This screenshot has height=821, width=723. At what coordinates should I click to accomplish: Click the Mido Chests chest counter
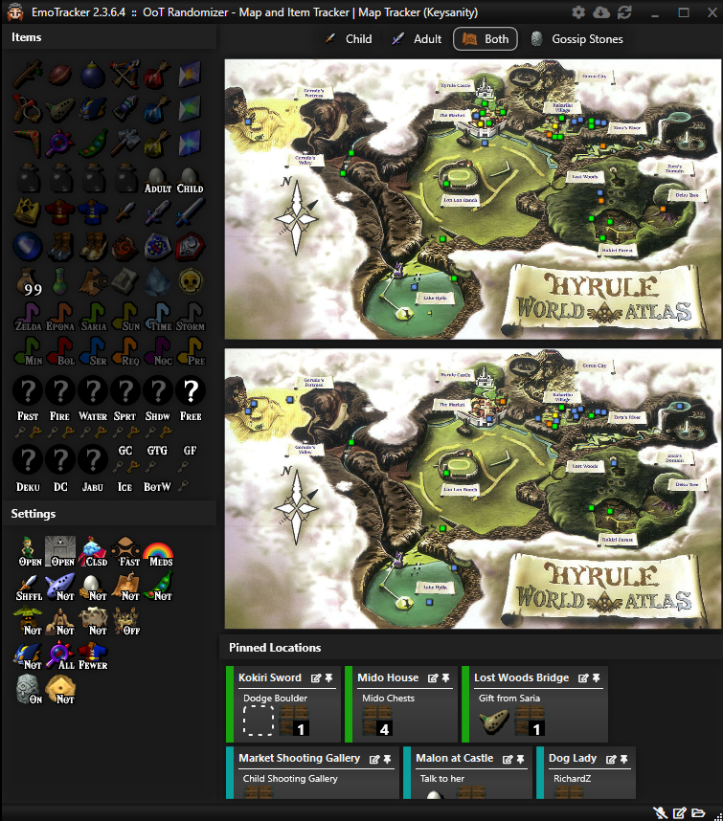pos(378,721)
